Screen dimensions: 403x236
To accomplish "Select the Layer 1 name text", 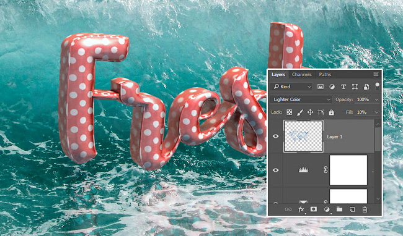I will pyautogui.click(x=335, y=137).
